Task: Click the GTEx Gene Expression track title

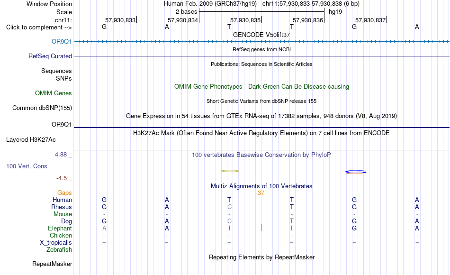Action: point(261,116)
